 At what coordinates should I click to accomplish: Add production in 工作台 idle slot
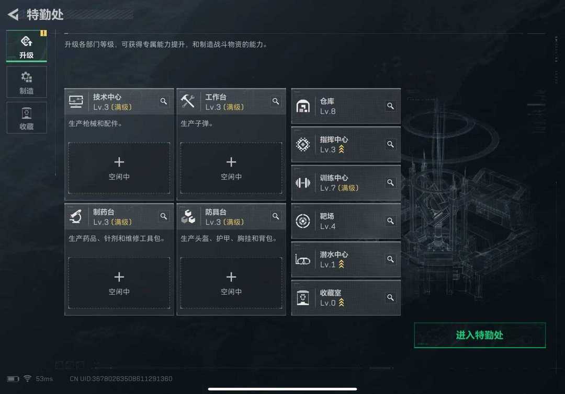pos(231,168)
